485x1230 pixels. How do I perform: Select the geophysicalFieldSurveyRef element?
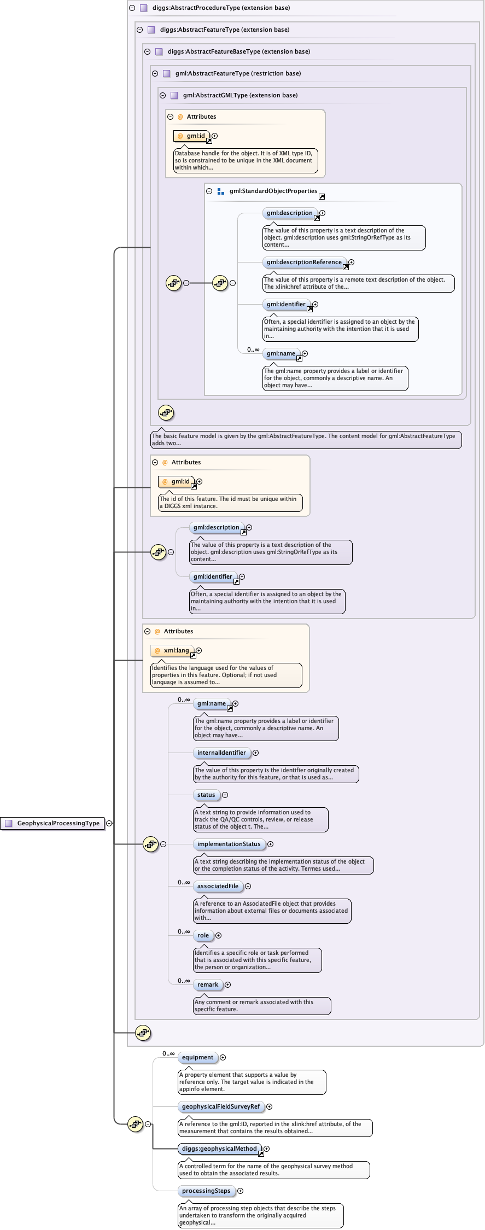click(221, 1107)
